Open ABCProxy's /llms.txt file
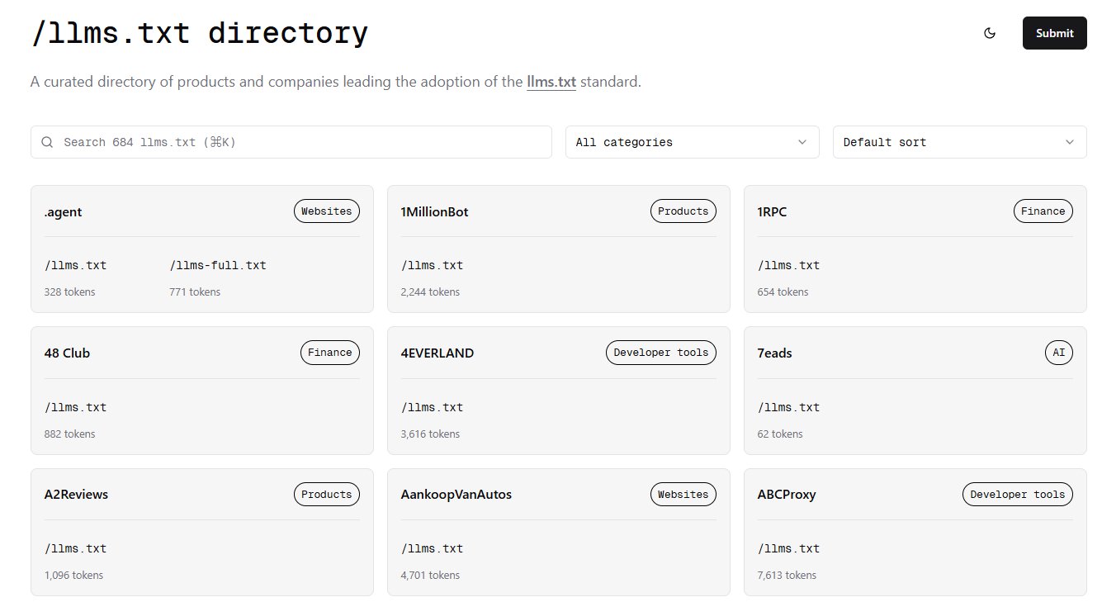The image size is (1102, 602). (x=788, y=548)
